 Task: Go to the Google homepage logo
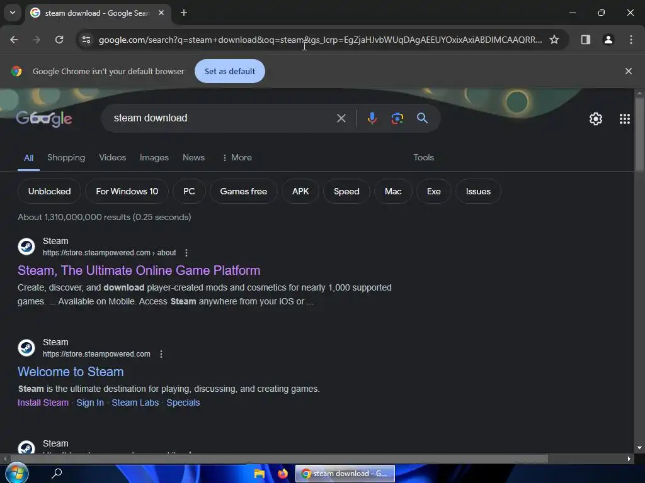44,118
